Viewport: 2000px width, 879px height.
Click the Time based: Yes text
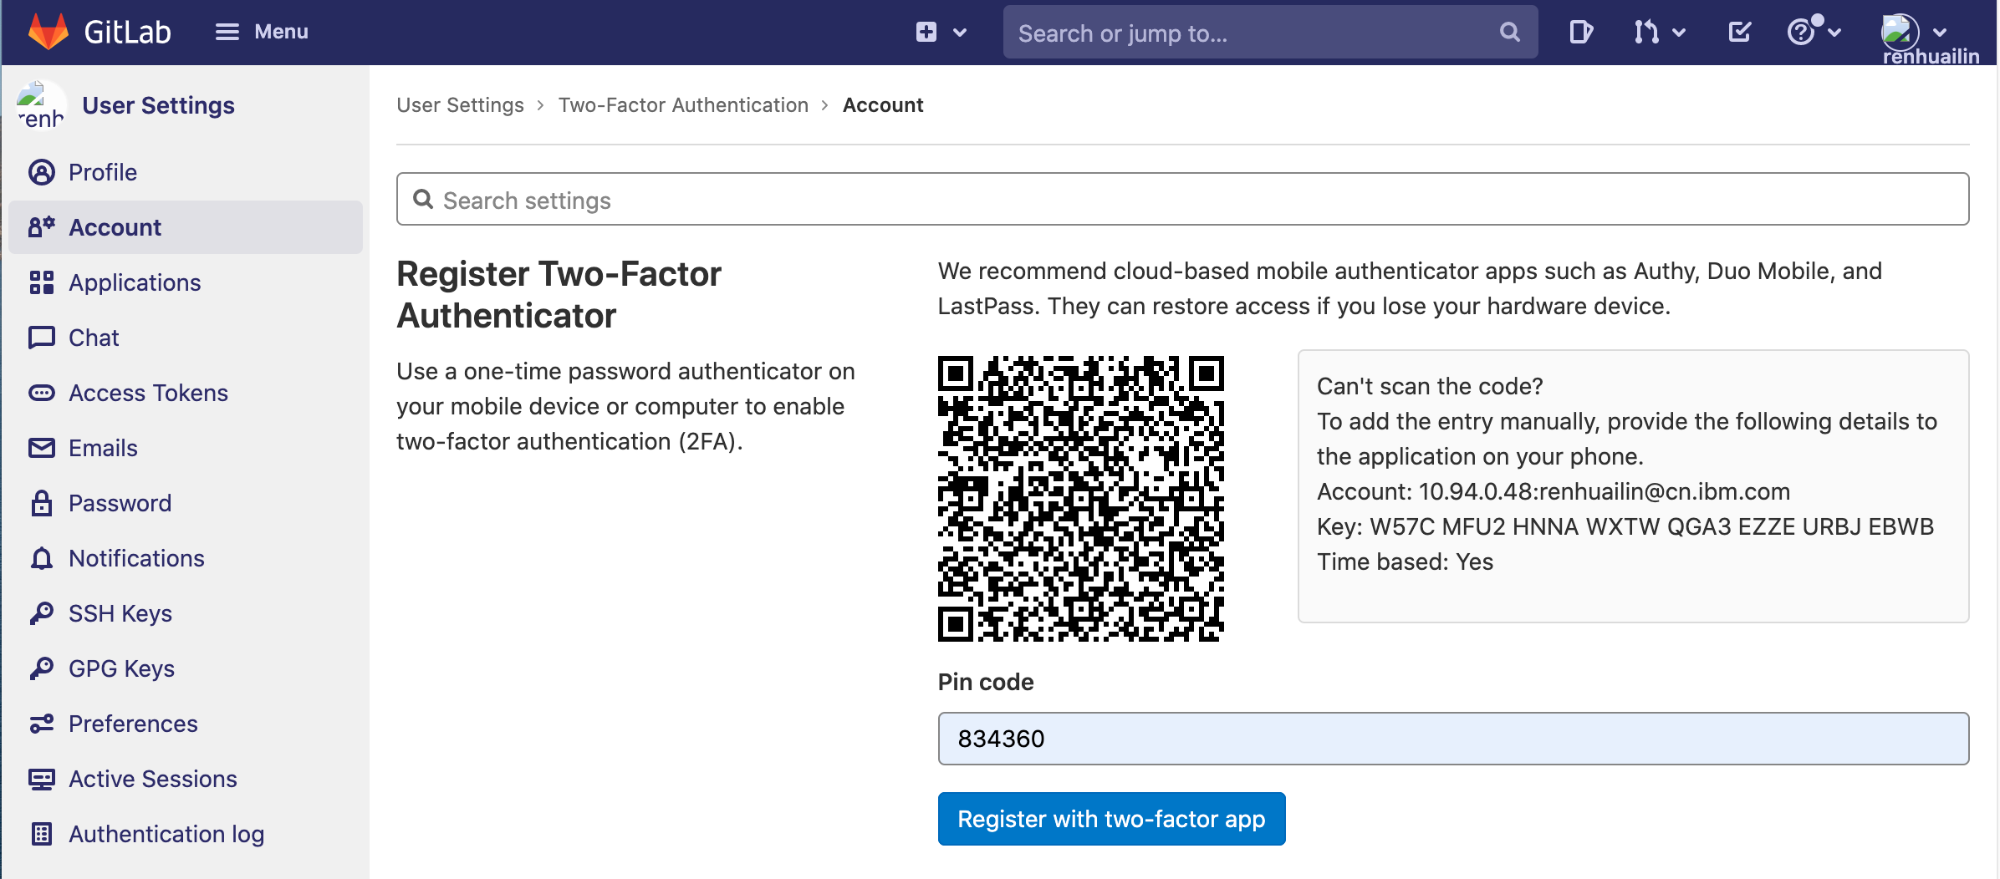pos(1405,561)
